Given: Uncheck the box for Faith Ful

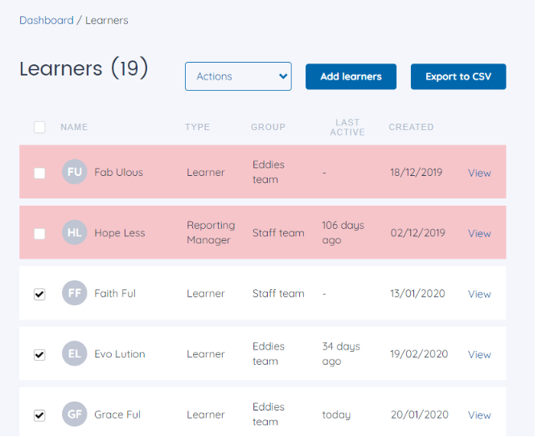Looking at the screenshot, I should 39,295.
